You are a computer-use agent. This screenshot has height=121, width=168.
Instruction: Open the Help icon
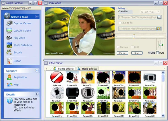[9, 84]
